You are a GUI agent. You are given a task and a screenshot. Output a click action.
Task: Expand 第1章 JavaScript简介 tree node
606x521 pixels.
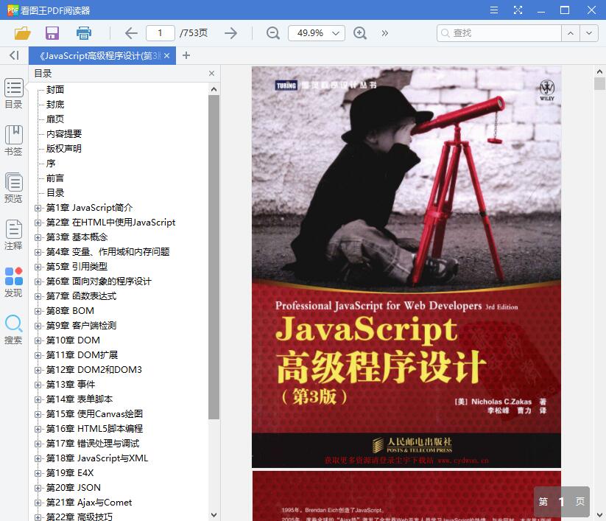click(x=38, y=208)
